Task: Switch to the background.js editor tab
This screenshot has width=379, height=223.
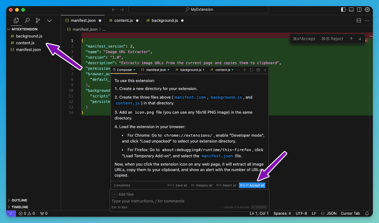Action: tap(164, 21)
